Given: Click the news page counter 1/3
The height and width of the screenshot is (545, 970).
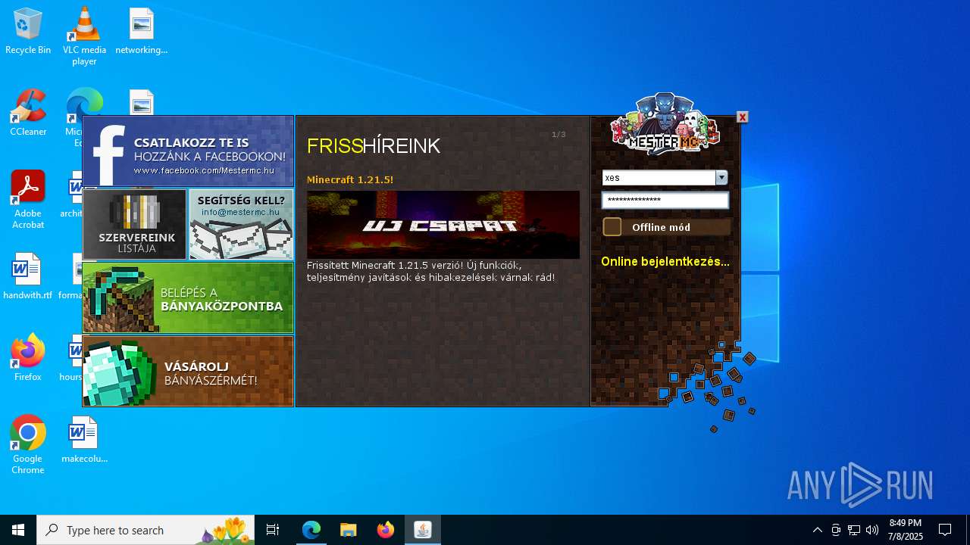Looking at the screenshot, I should pyautogui.click(x=559, y=135).
